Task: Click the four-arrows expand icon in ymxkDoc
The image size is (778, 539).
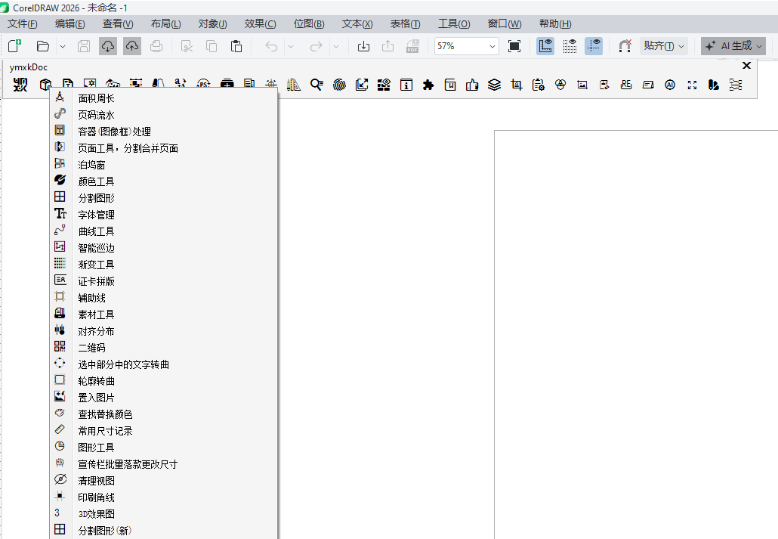Action: (x=692, y=85)
